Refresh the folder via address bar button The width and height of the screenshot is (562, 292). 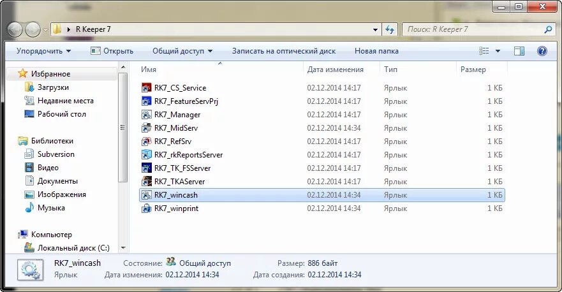[x=390, y=29]
